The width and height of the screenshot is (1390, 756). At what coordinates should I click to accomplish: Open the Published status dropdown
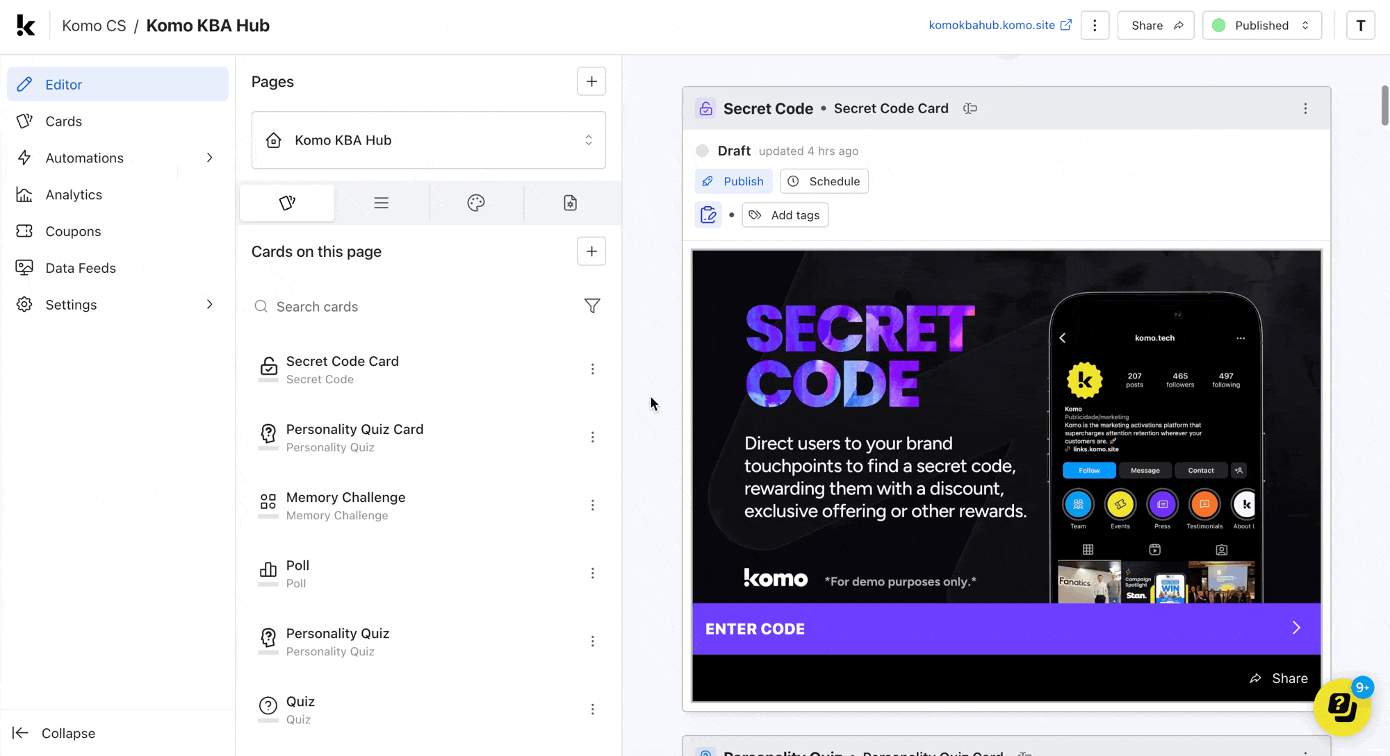point(1261,26)
